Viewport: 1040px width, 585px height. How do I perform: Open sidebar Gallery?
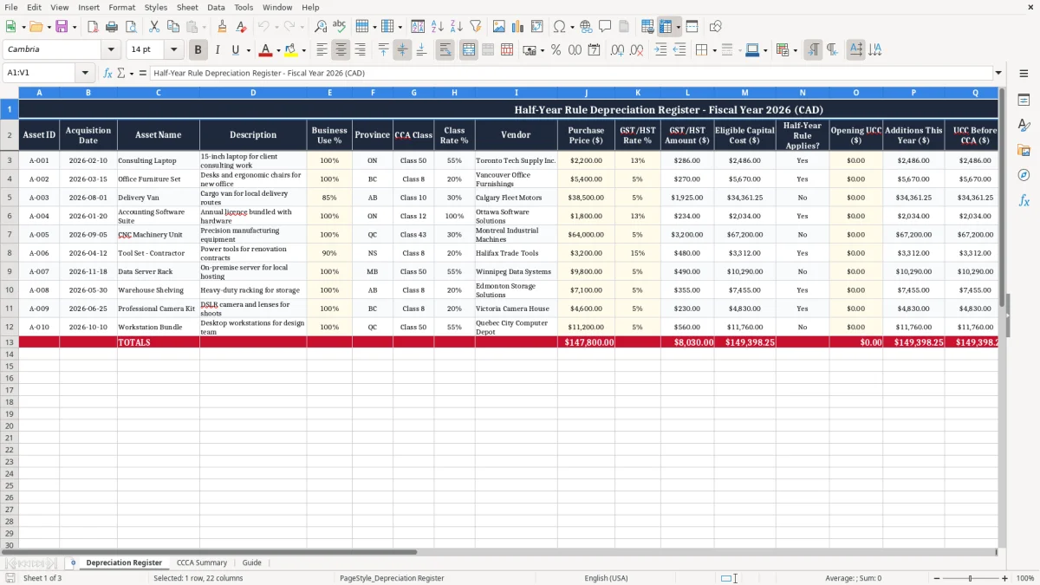1024,151
